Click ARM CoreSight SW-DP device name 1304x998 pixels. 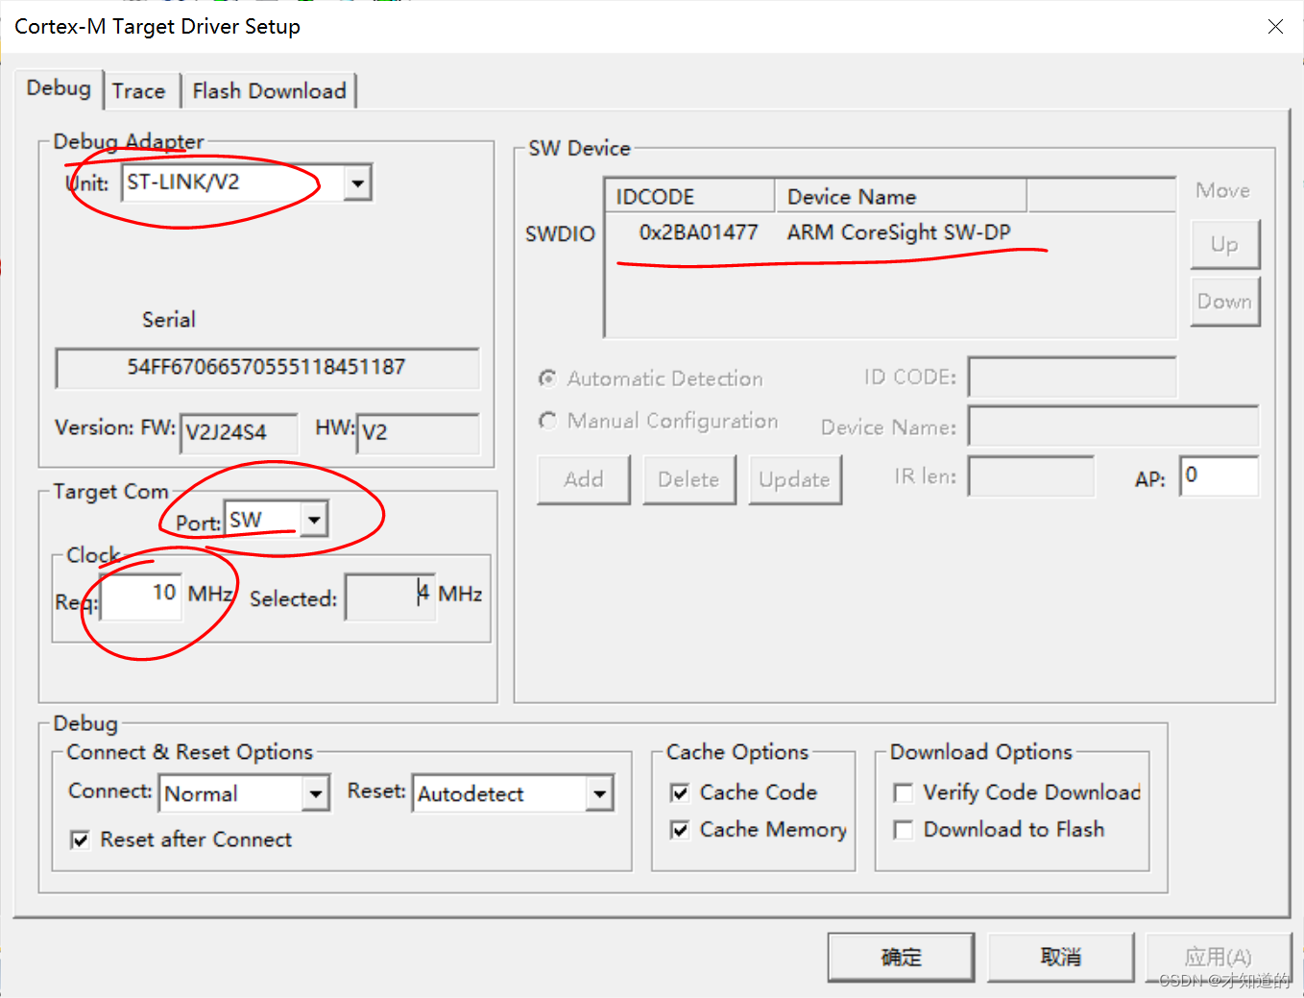coord(899,232)
